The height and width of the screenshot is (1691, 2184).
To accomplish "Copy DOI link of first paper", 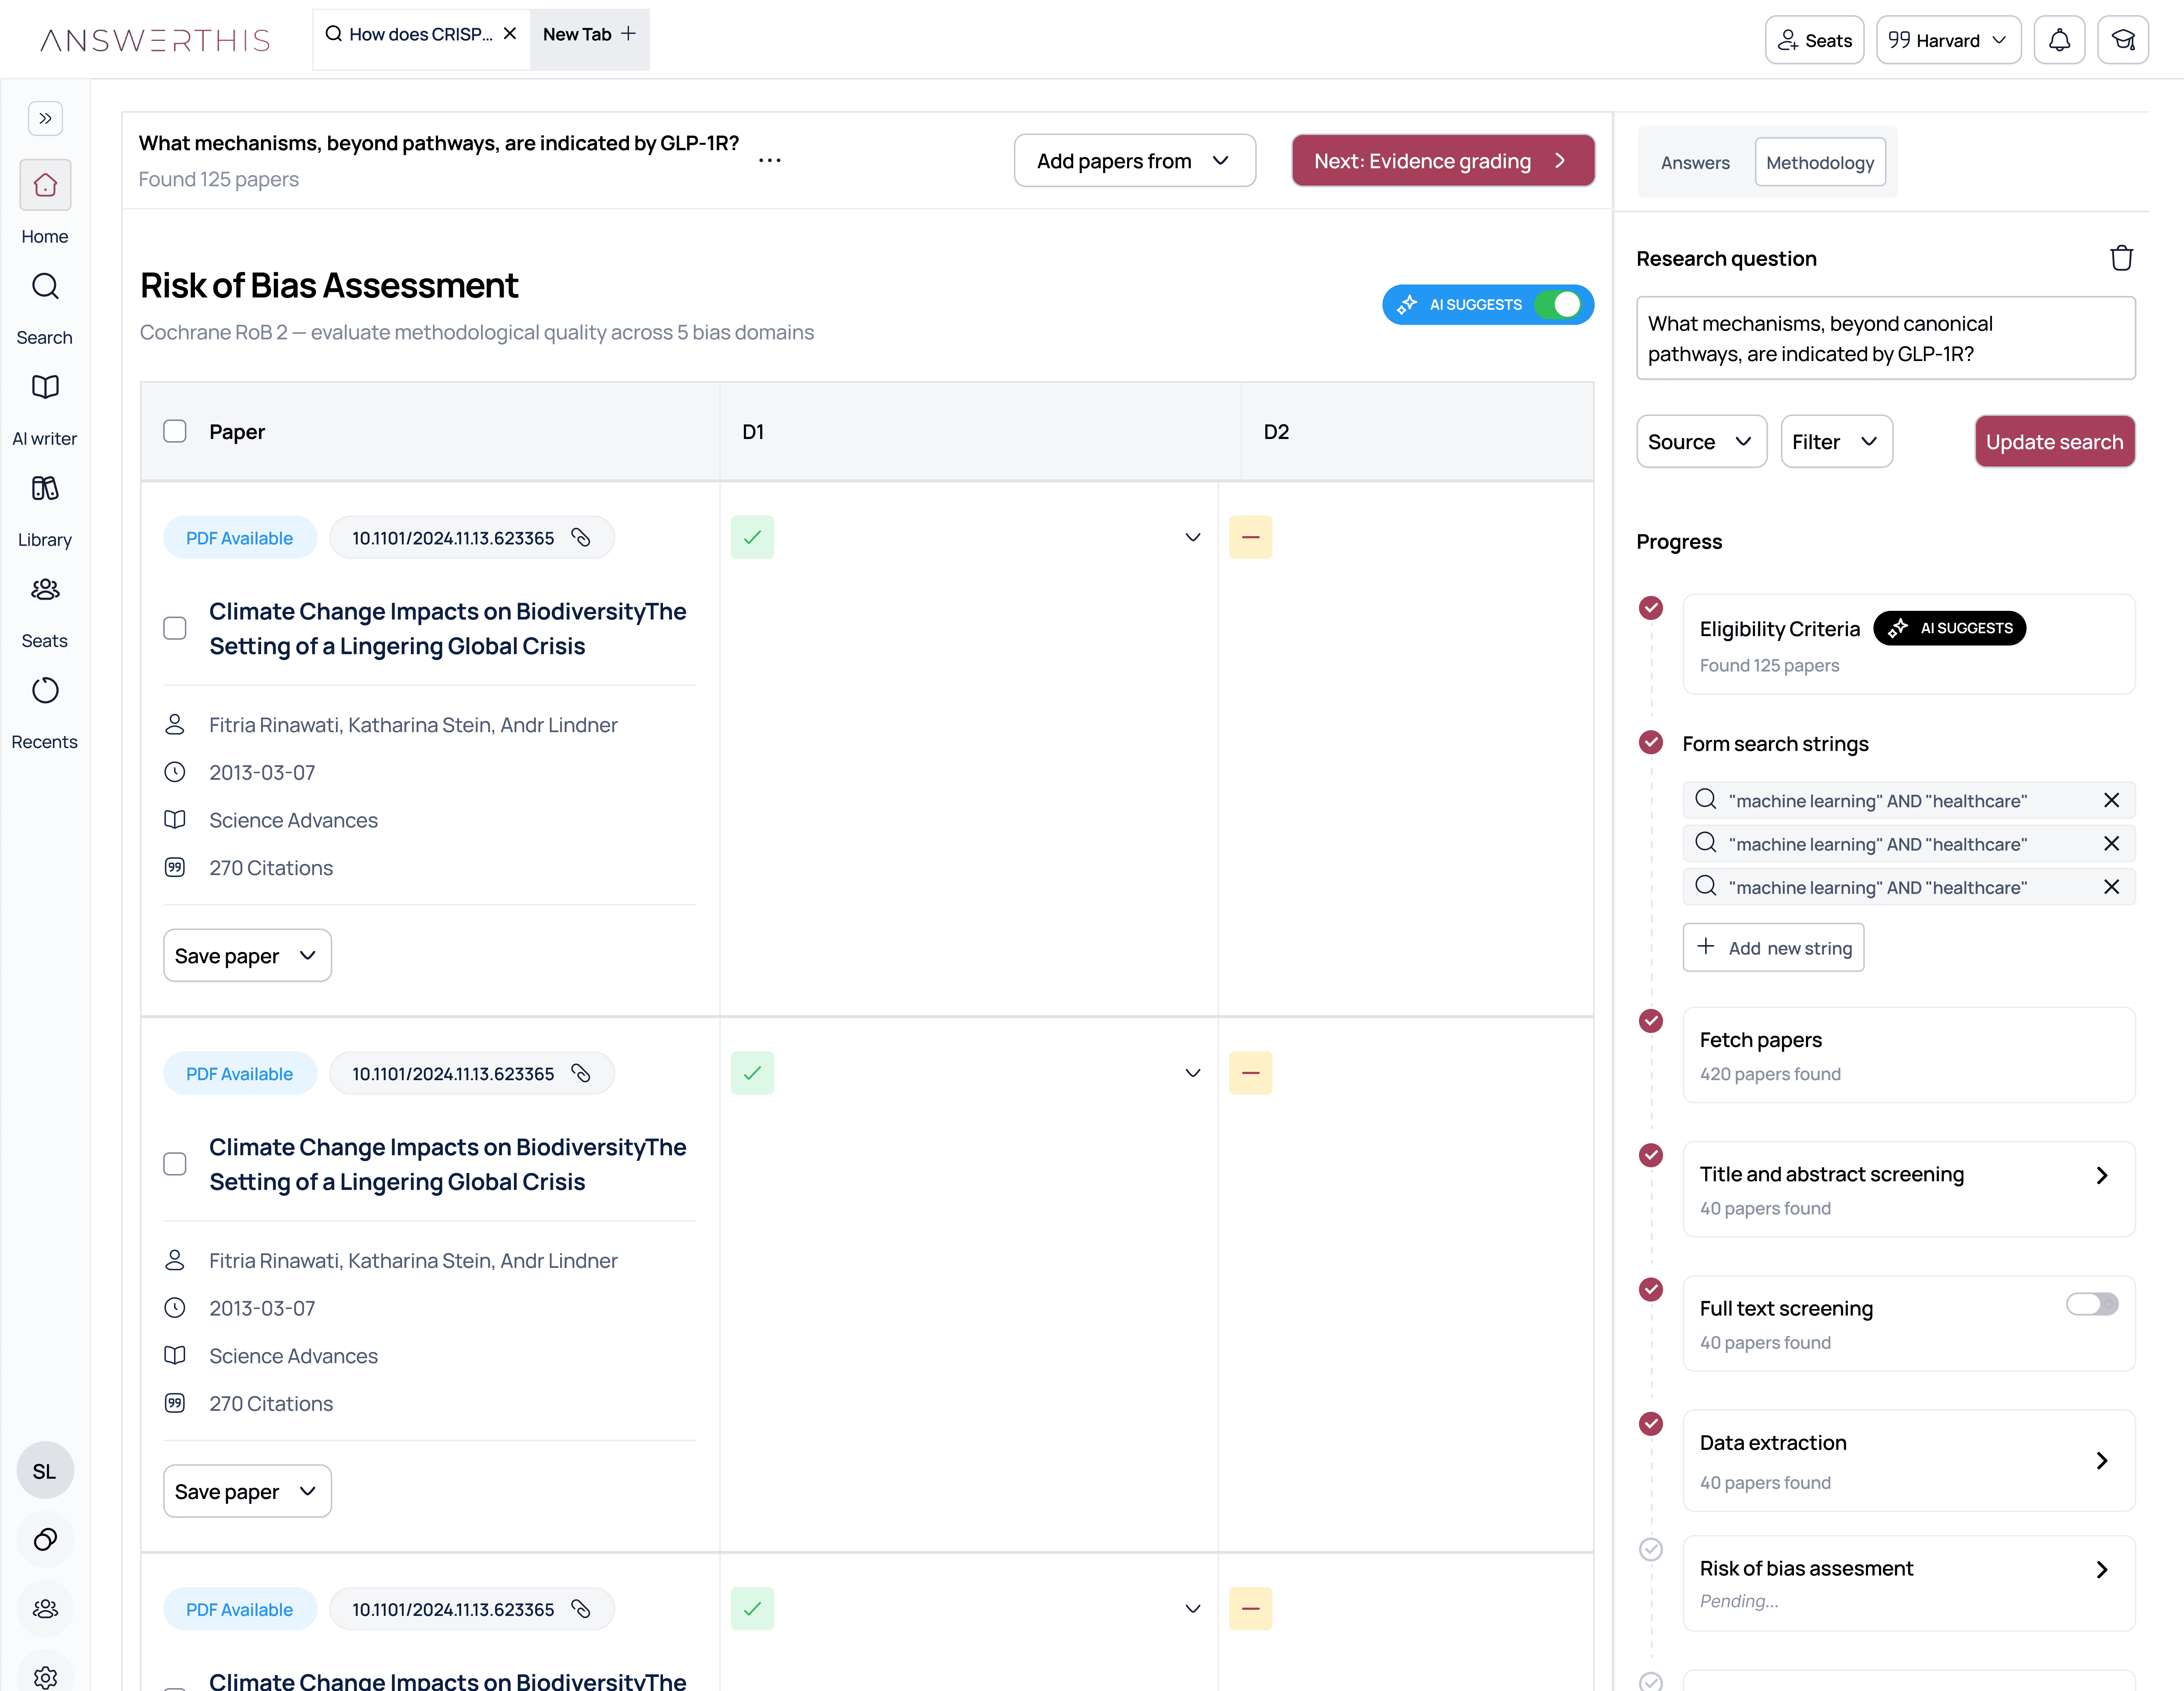I will coord(581,538).
